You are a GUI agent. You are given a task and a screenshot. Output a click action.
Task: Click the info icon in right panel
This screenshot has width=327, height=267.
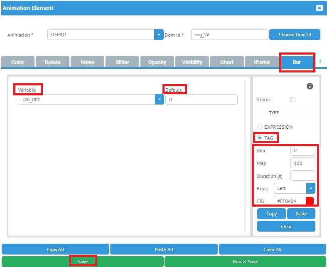tap(310, 86)
